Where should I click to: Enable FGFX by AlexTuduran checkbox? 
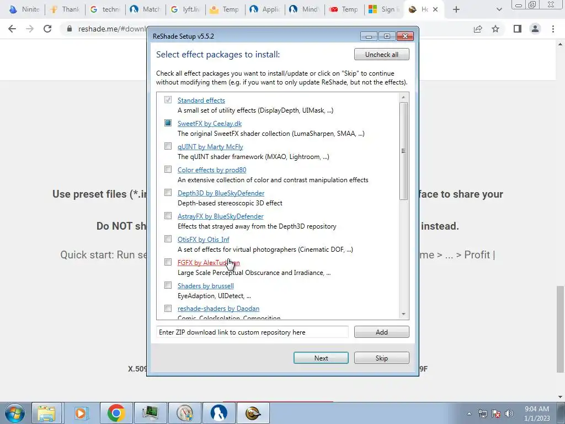coord(168,262)
